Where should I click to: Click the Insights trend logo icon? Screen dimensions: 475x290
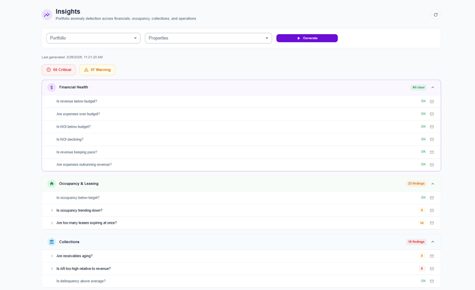tap(47, 15)
